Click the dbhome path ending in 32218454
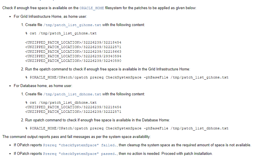The width and height of the screenshot is (255, 160). pyautogui.click(x=73, y=107)
